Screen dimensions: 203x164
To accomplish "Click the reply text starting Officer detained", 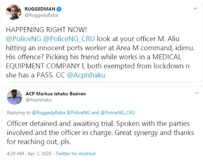I will tap(100, 132).
